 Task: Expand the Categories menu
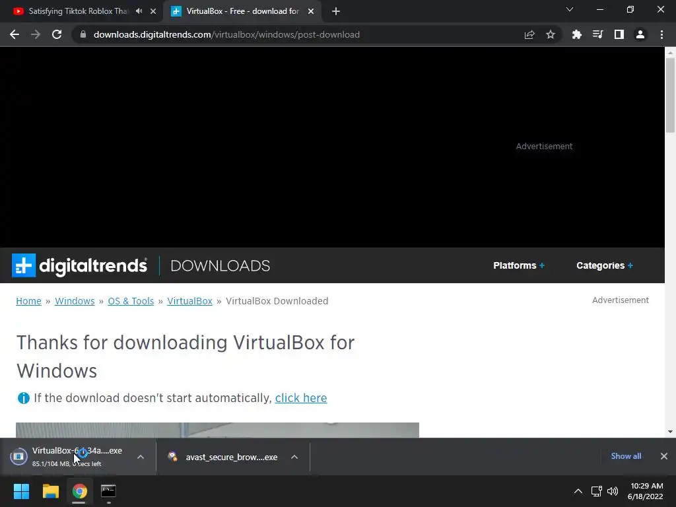click(x=605, y=265)
